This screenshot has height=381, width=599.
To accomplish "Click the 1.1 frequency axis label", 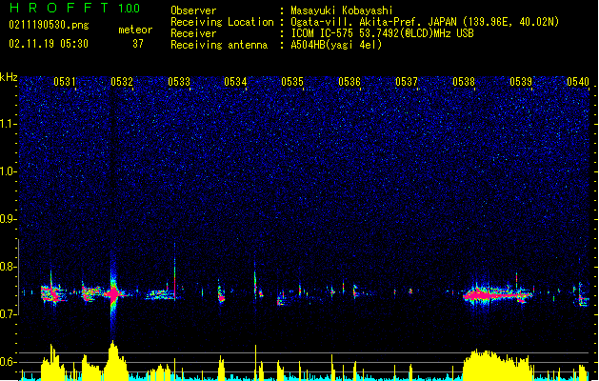I will (x=9, y=124).
